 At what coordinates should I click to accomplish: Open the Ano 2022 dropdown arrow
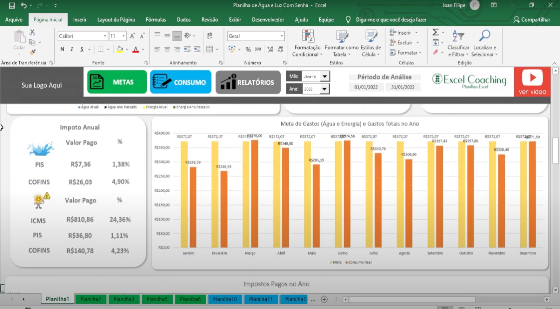click(325, 89)
